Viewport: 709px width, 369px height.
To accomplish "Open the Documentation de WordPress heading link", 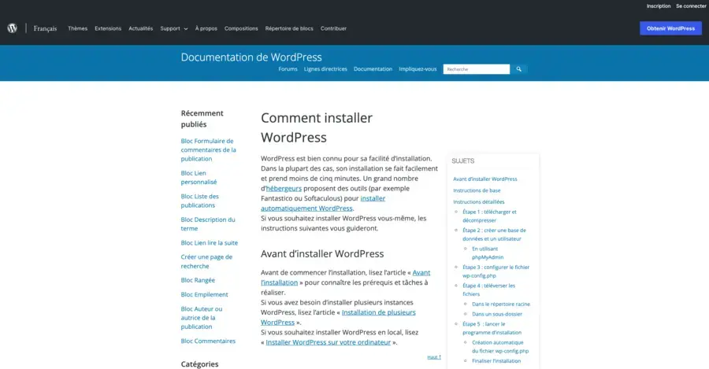I will click(x=251, y=57).
